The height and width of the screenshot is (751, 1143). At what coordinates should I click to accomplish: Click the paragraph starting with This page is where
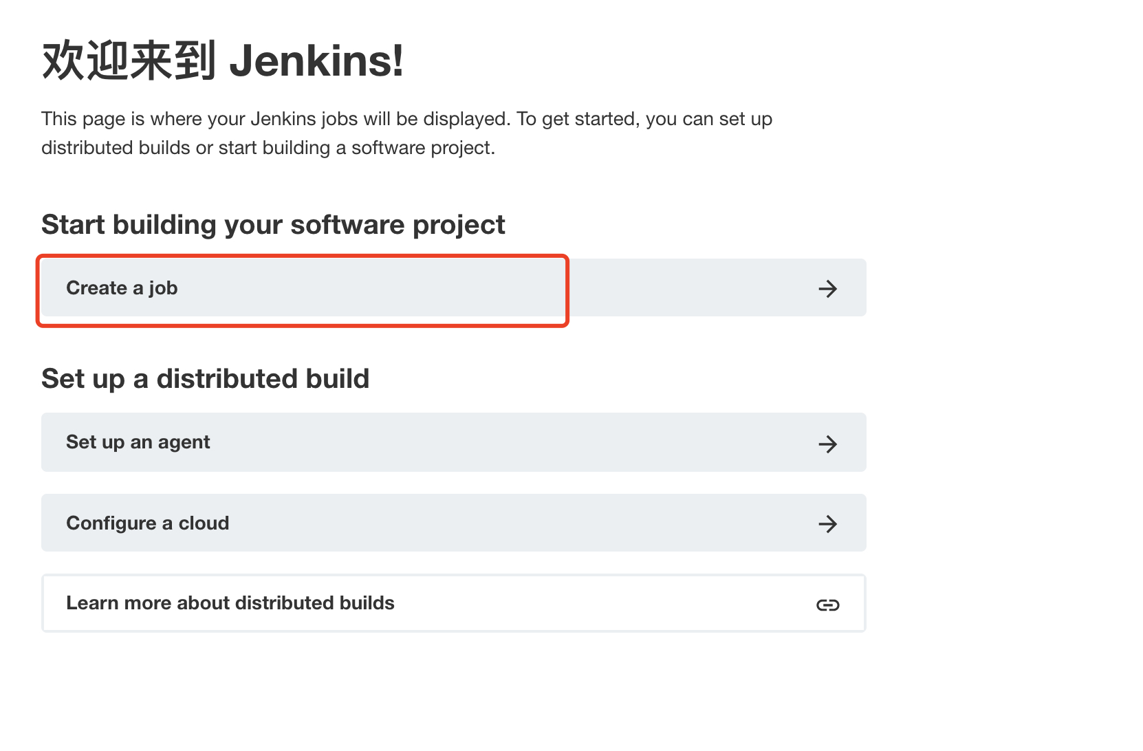[x=406, y=133]
